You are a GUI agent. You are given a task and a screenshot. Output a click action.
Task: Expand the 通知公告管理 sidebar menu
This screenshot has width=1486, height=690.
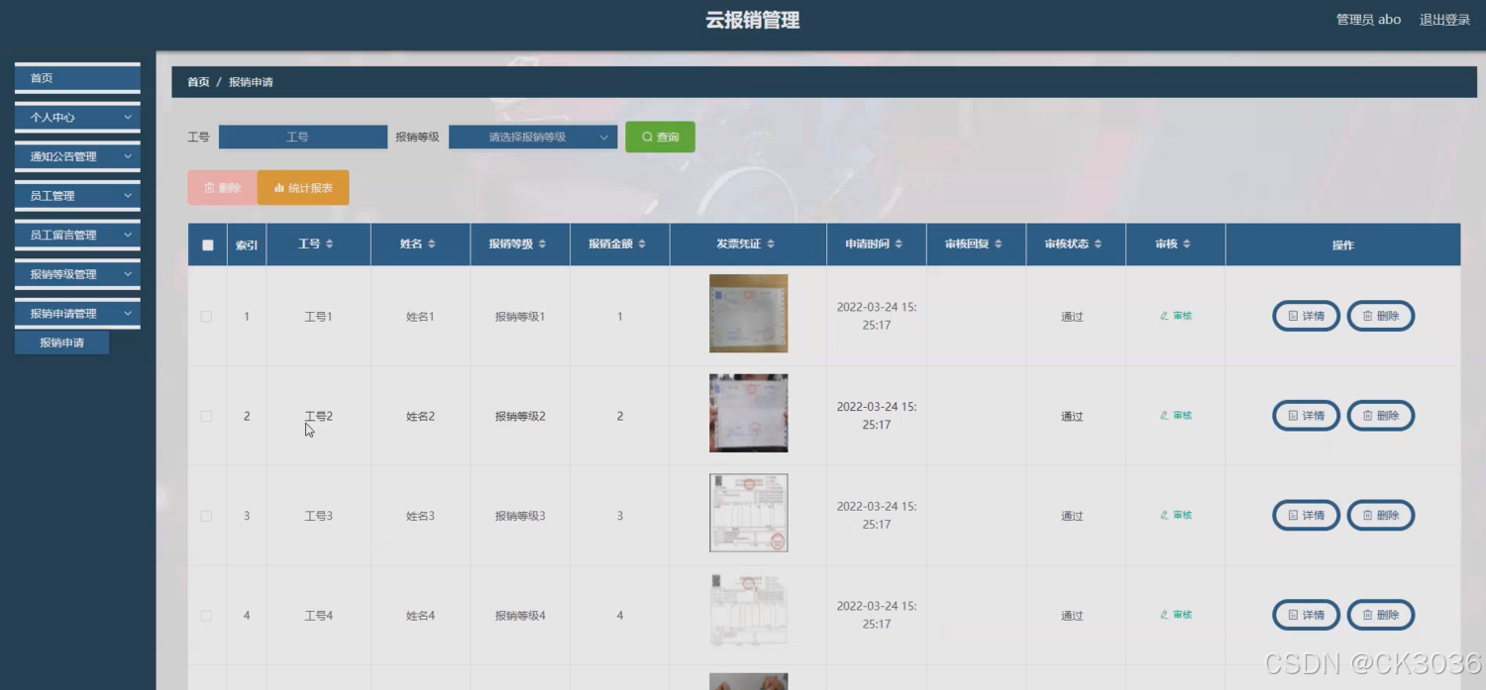[77, 156]
